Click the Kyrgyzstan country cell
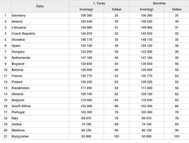Viewport: 189px width, 143px height. [20, 136]
